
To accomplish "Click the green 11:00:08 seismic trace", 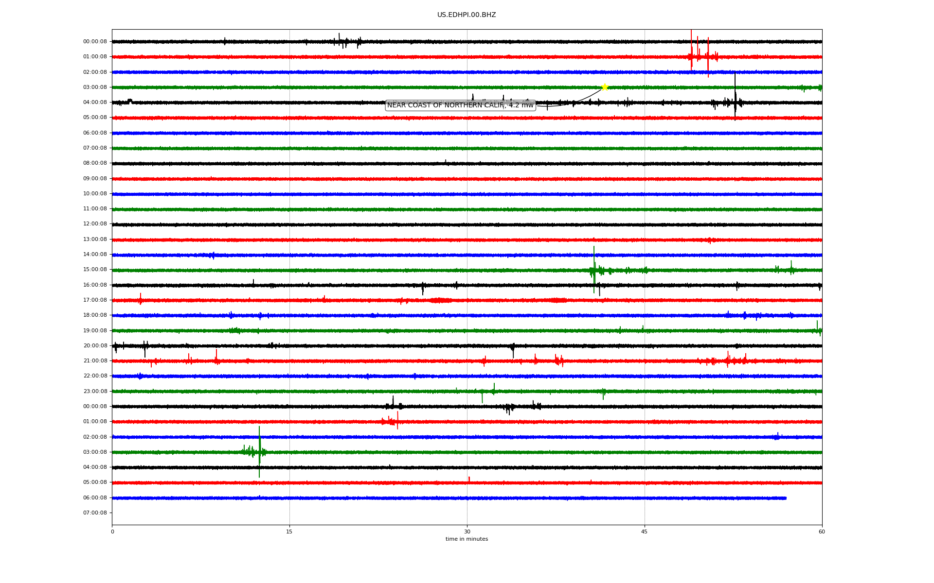I will tap(467, 209).
